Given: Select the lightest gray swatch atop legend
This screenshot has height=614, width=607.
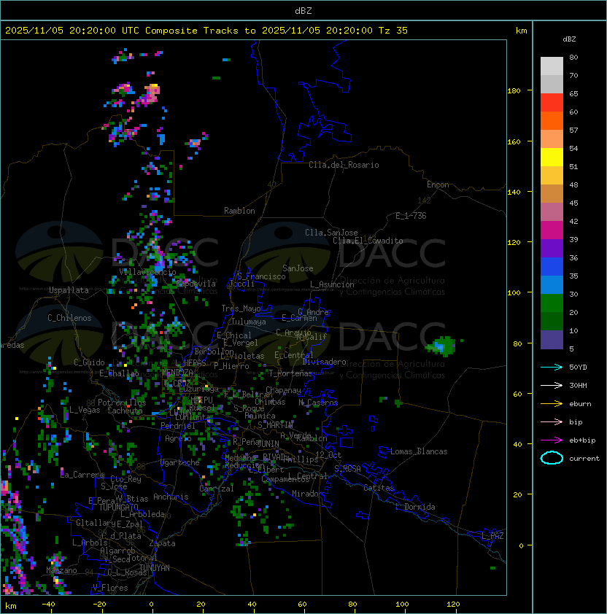Looking at the screenshot, I should click(x=552, y=66).
